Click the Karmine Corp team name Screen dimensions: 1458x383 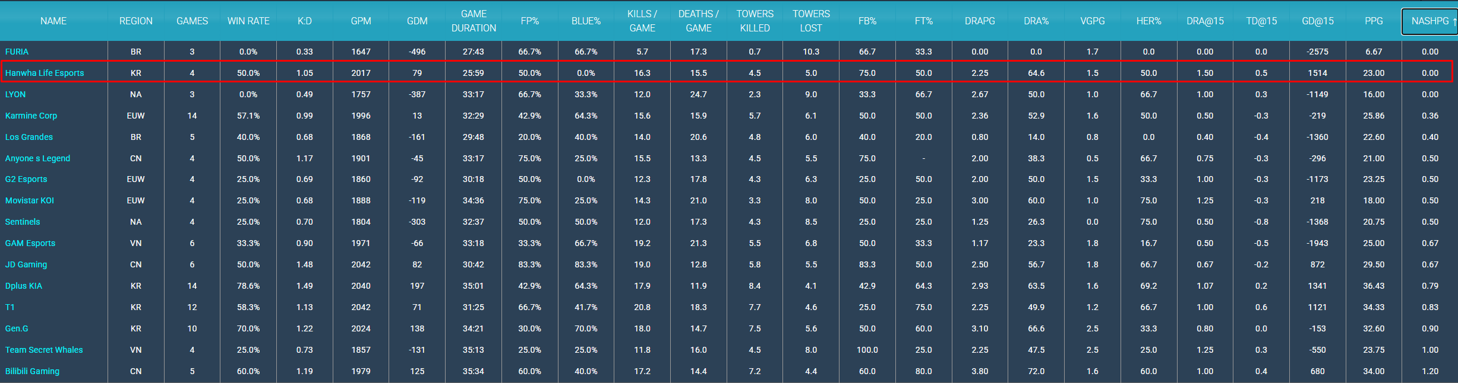[x=31, y=116]
